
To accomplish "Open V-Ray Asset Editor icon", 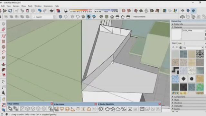I will 101,109.
